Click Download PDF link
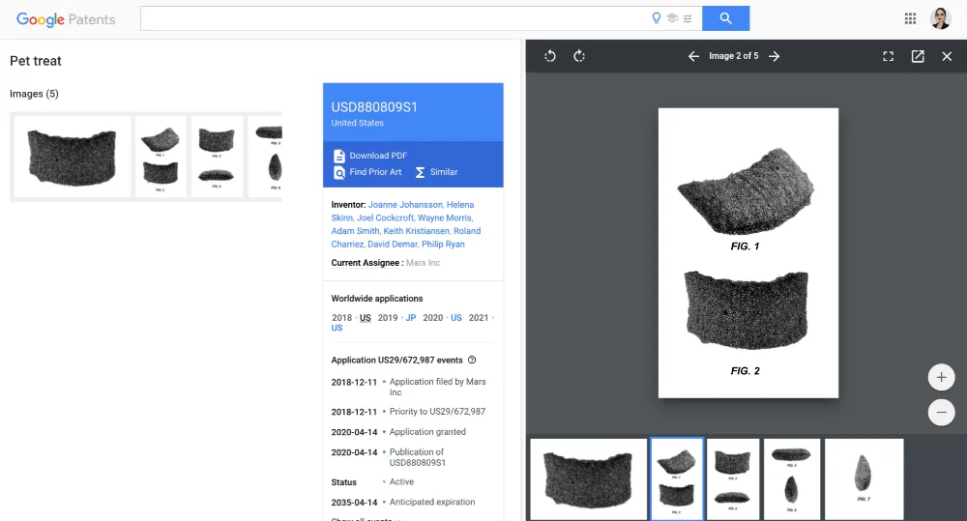967x521 pixels. (x=378, y=156)
